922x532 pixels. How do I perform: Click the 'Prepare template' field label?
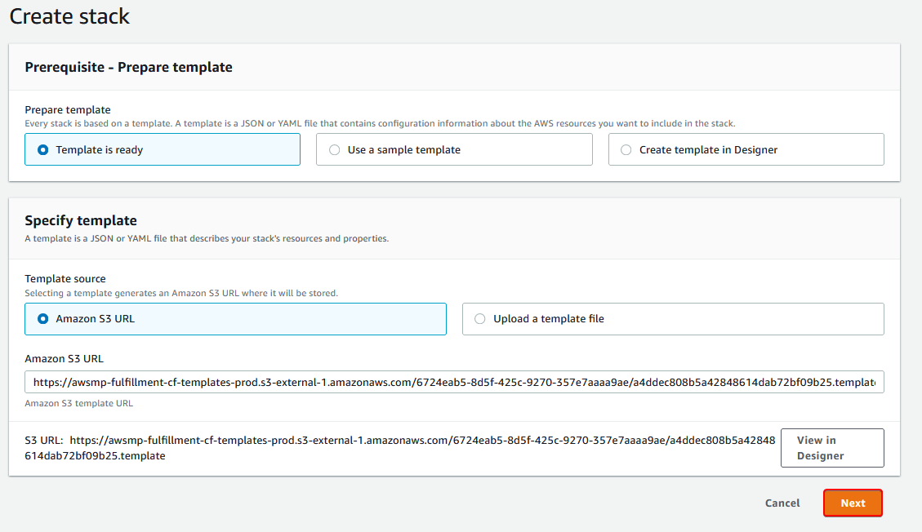click(x=68, y=109)
